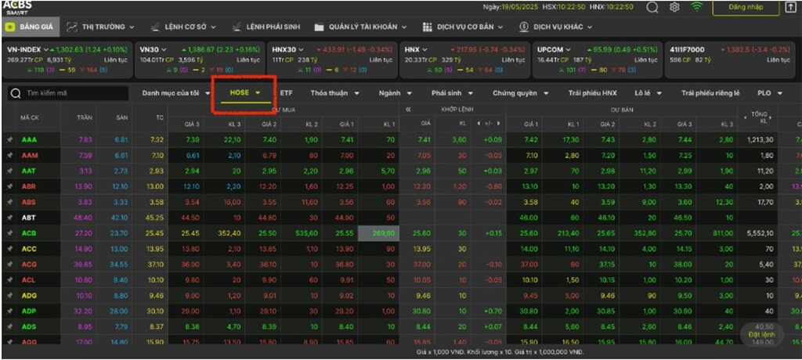Image resolution: width=802 pixels, height=360 pixels.
Task: Pin the ABR stock row
Action: [x=9, y=186]
